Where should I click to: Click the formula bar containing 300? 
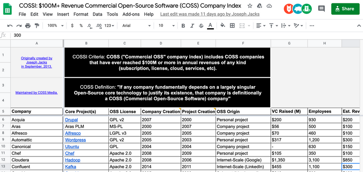click(x=186, y=35)
